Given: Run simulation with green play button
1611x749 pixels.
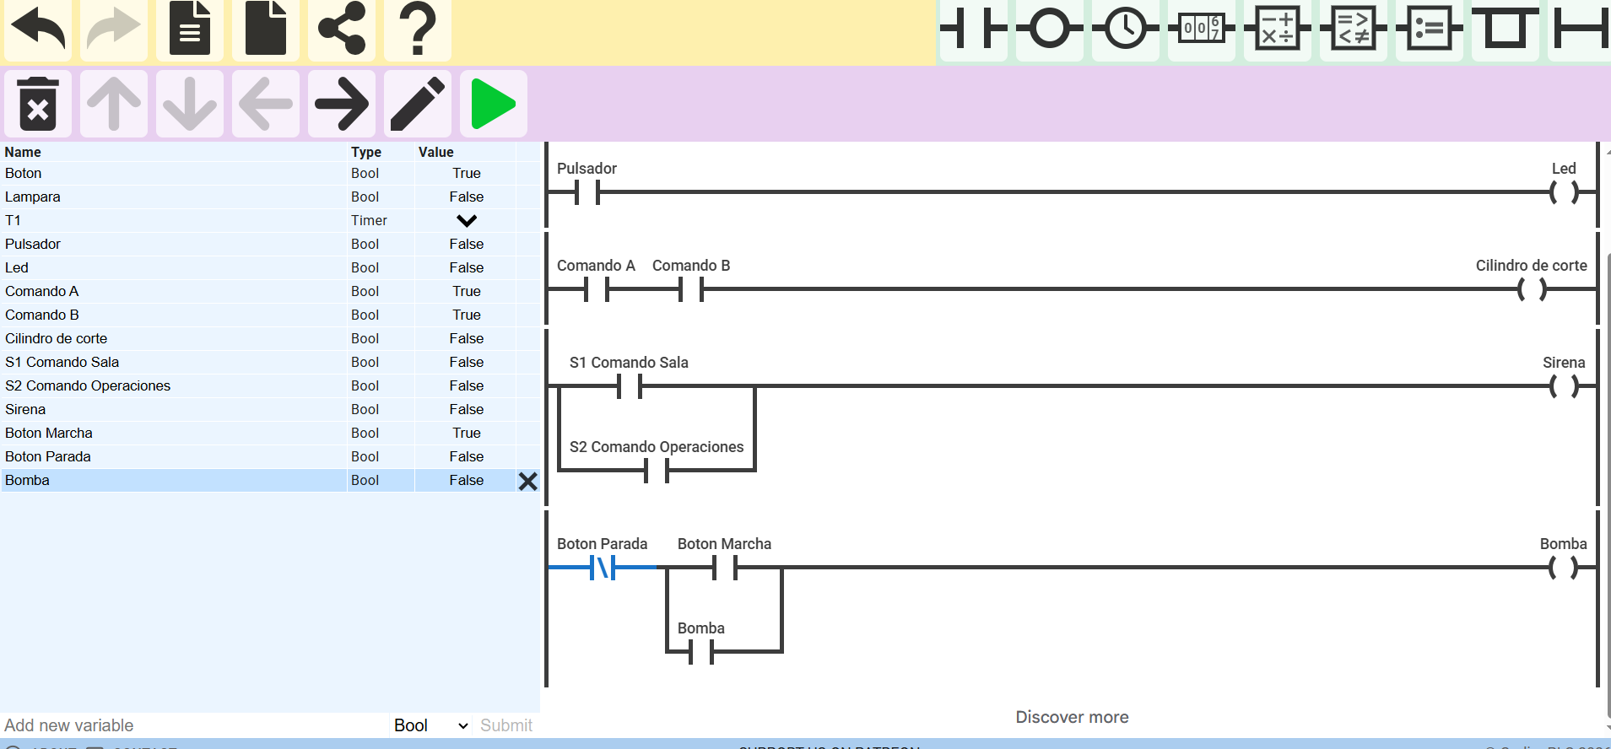Looking at the screenshot, I should 494,104.
